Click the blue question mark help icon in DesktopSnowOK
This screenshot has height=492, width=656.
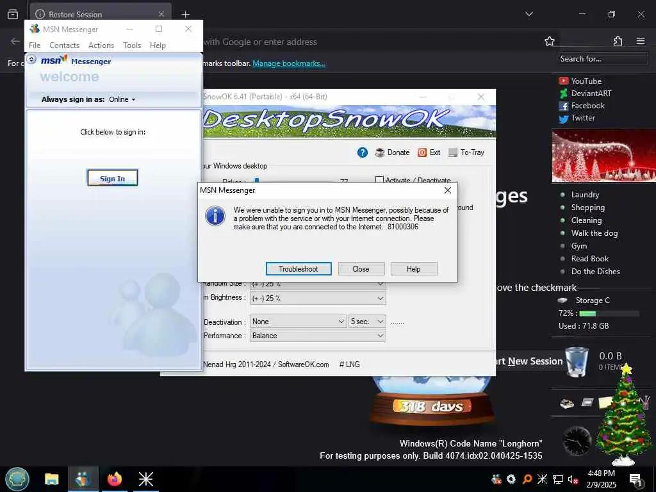tap(363, 152)
